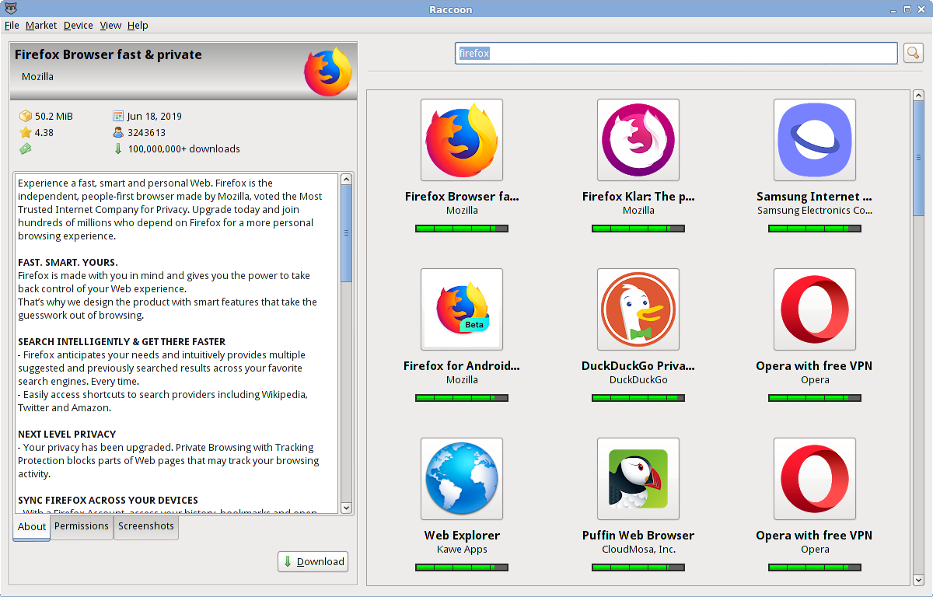Click the rating bar under Firefox Klar
Image resolution: width=933 pixels, height=597 pixels.
tap(638, 229)
